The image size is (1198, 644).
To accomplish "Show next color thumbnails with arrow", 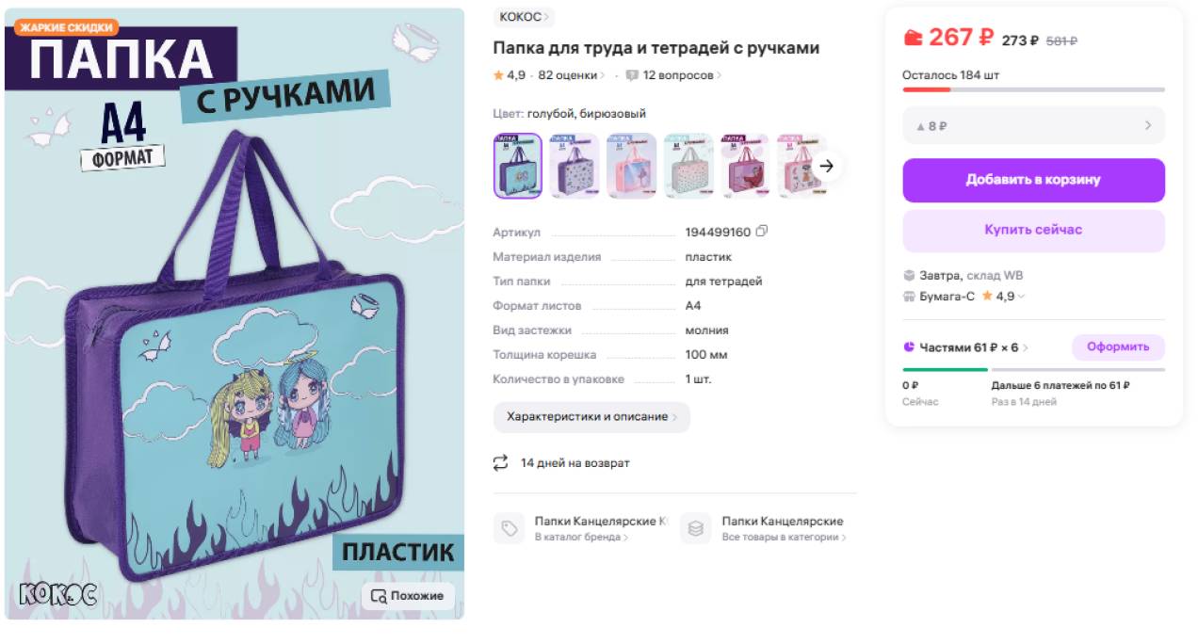I will pos(827,166).
